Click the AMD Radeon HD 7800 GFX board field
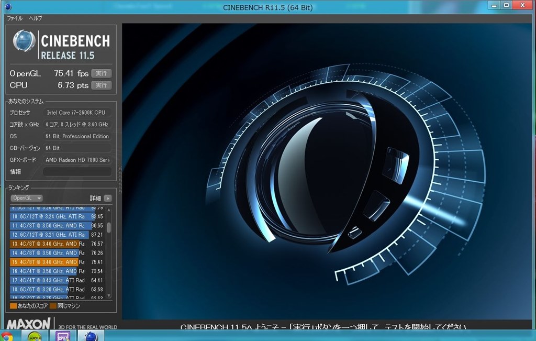This screenshot has width=536, height=341. tap(77, 160)
